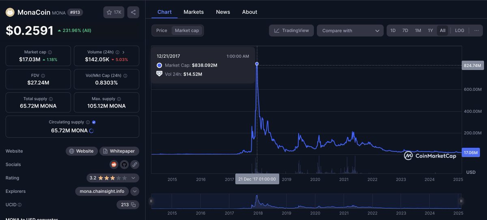Click the verified circulating supply badge

point(94,122)
